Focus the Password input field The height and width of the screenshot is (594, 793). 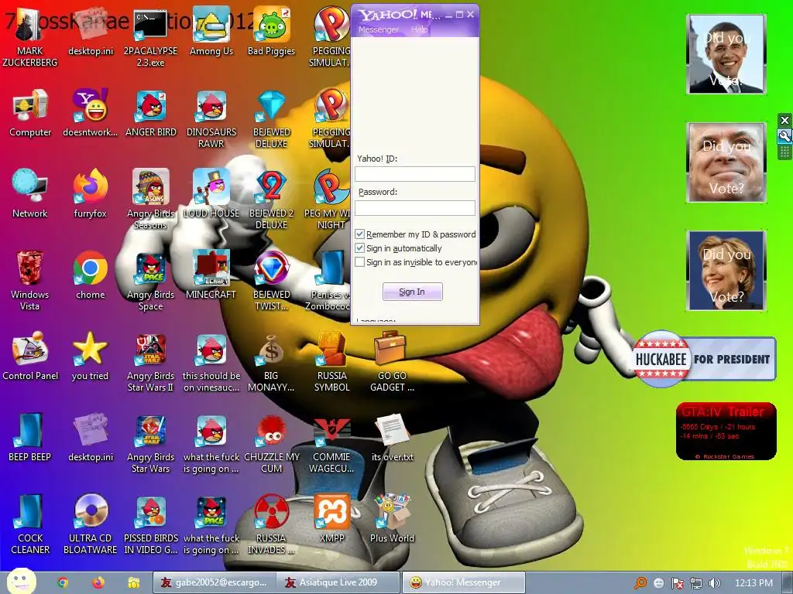pos(415,207)
